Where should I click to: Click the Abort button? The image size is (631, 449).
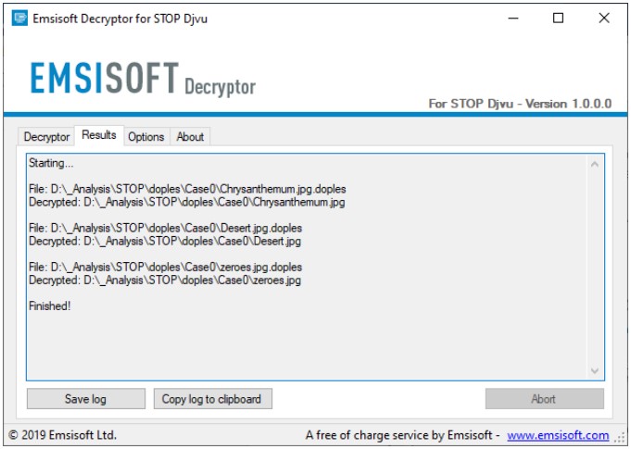[544, 399]
